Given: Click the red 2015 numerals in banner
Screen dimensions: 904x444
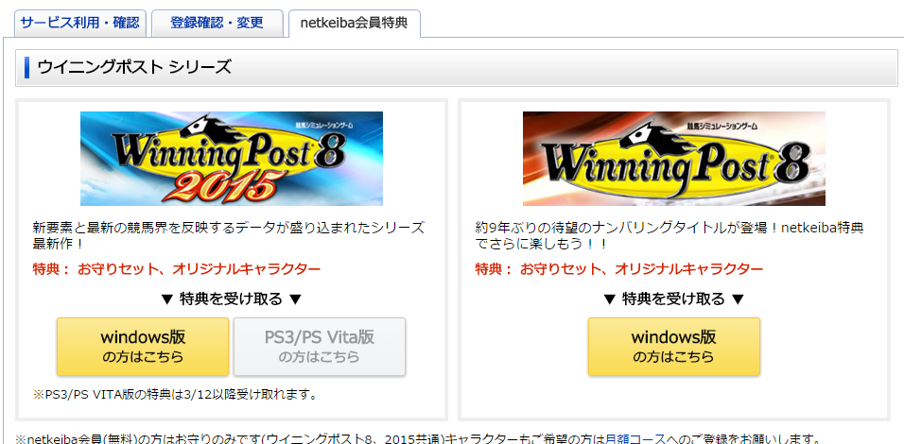Looking at the screenshot, I should click(x=221, y=186).
